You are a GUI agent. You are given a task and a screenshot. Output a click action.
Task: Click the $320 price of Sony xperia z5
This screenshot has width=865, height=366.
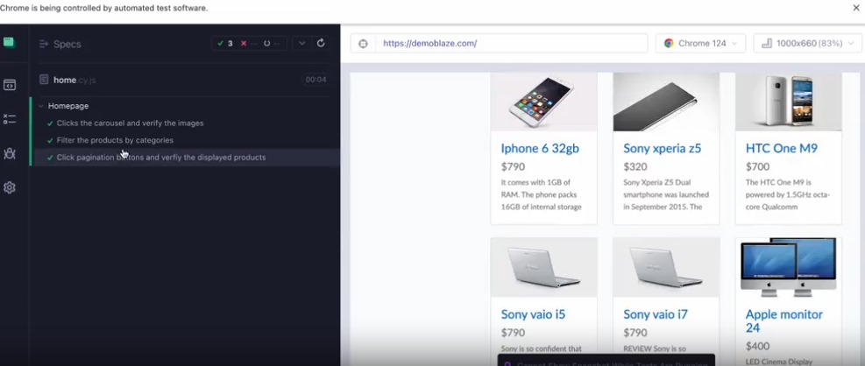tap(635, 166)
